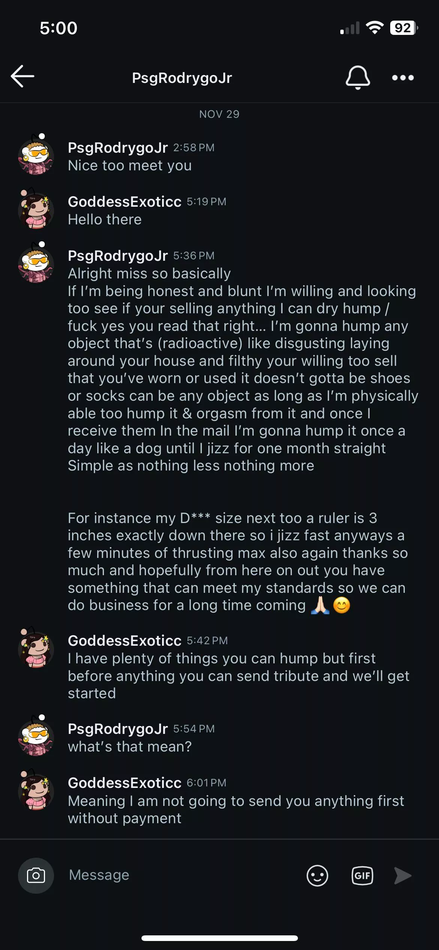Open the three-dot more options menu
This screenshot has width=439, height=950.
tap(403, 78)
